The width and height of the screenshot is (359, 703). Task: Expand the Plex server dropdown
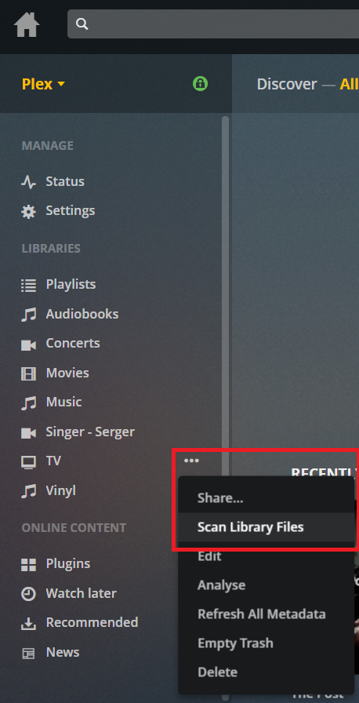pos(43,84)
